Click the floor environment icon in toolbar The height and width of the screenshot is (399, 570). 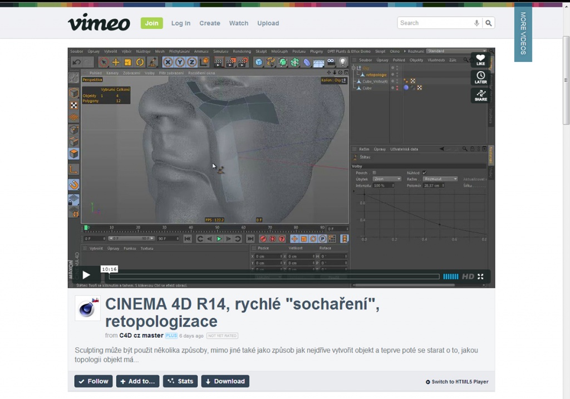[x=318, y=62]
